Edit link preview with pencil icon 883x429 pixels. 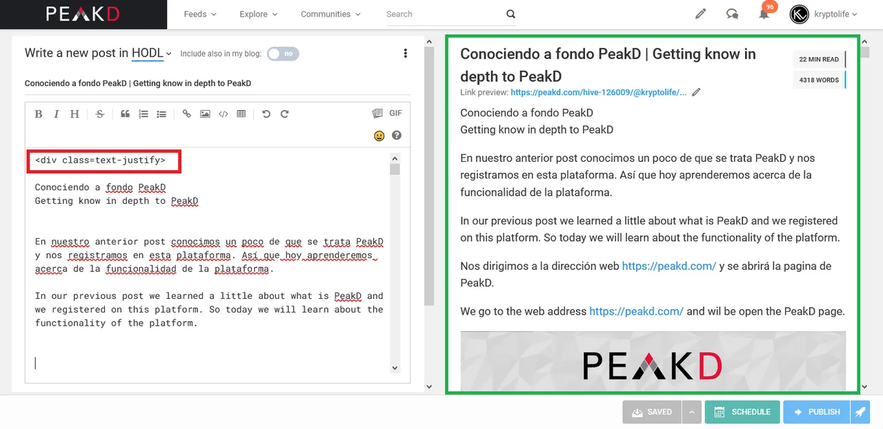point(696,92)
